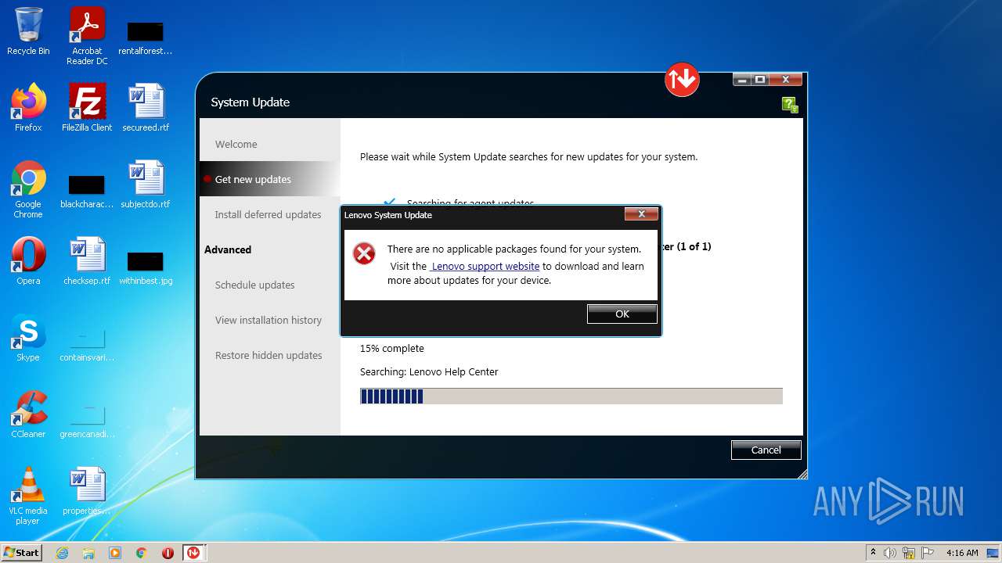1002x563 pixels.
Task: Select the checksep.rtf desktop file
Action: tap(87, 261)
